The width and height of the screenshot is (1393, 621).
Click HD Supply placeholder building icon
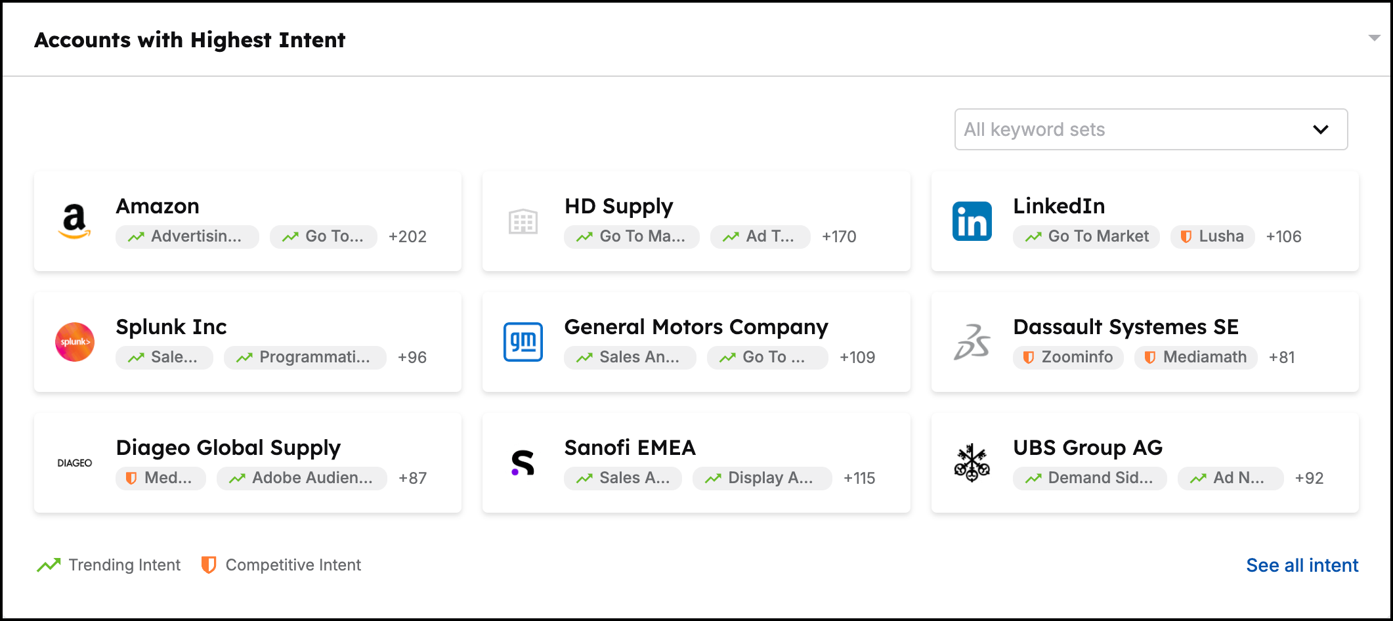tap(523, 222)
